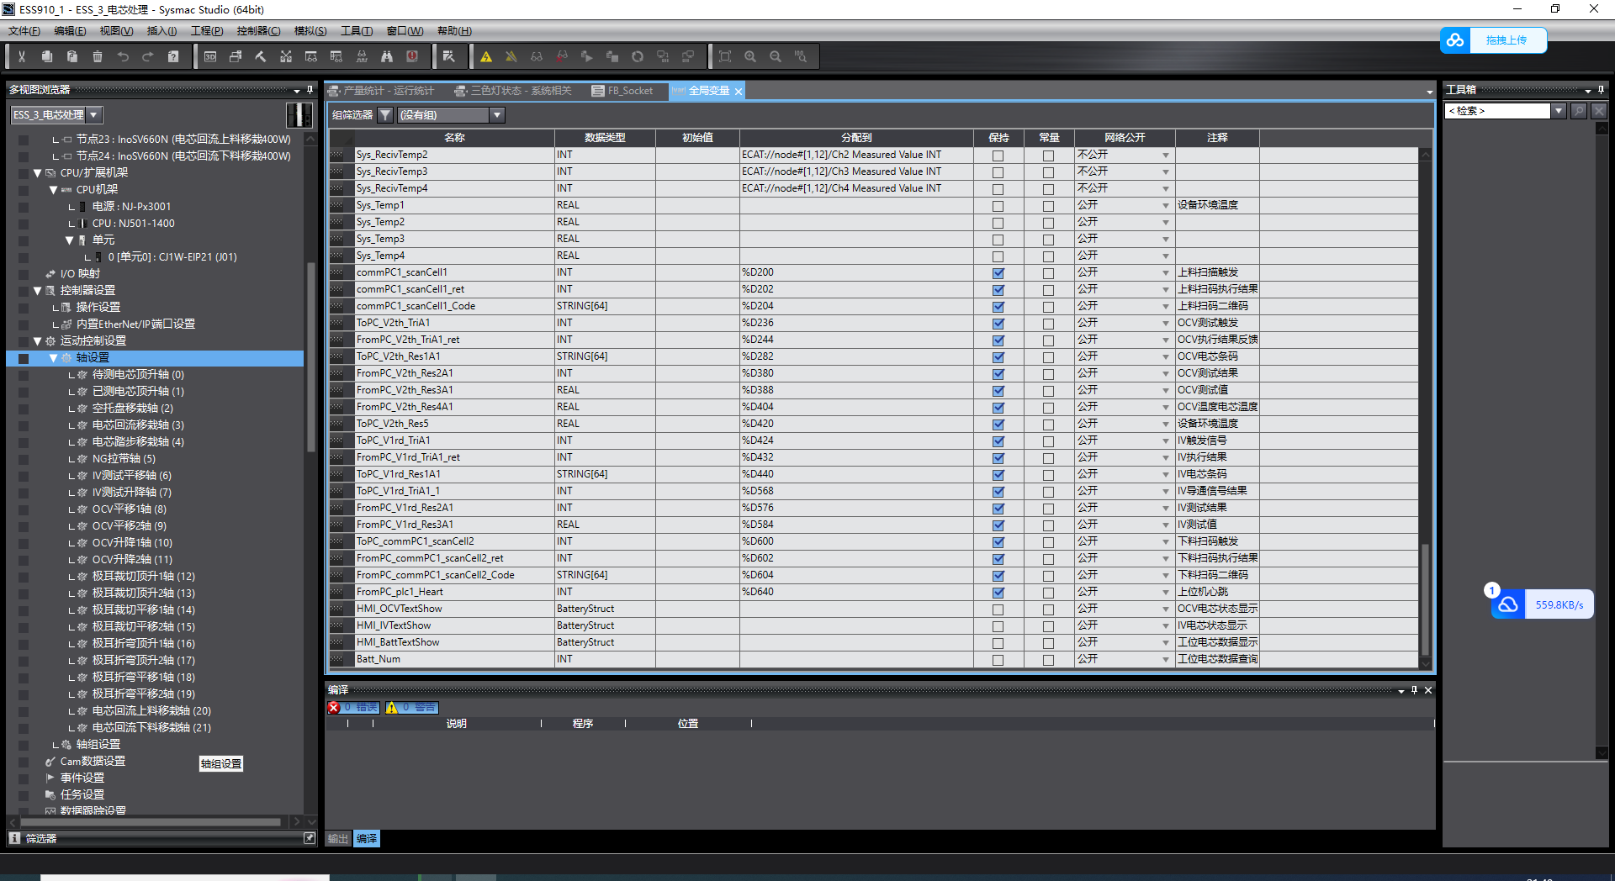Viewport: 1615px width, 881px height.
Task: Open the group filter (没有组) dropdown
Action: [x=497, y=115]
